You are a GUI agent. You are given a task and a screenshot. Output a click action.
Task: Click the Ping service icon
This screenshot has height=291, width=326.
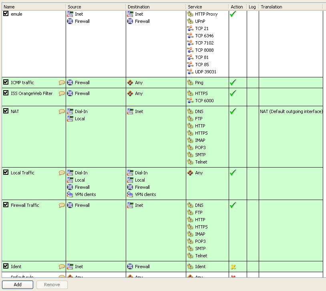[190, 83]
